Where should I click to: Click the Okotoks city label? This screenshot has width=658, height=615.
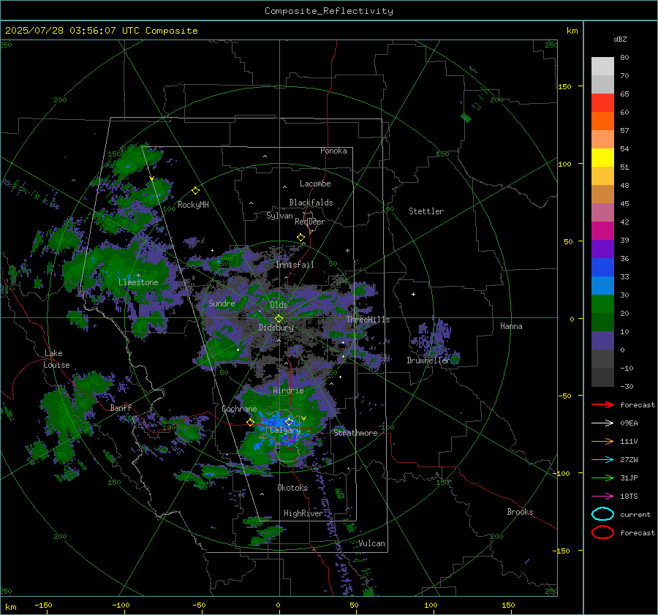pyautogui.click(x=292, y=488)
